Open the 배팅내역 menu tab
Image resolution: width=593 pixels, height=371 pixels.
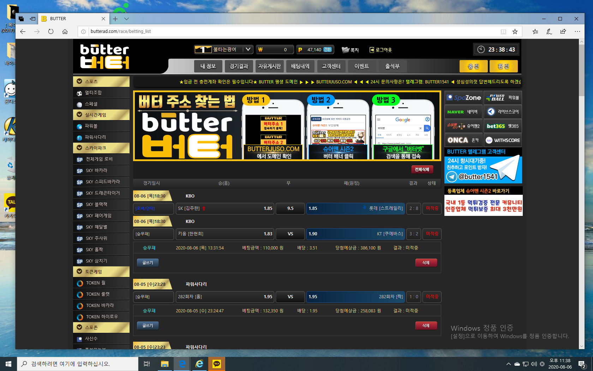click(300, 66)
